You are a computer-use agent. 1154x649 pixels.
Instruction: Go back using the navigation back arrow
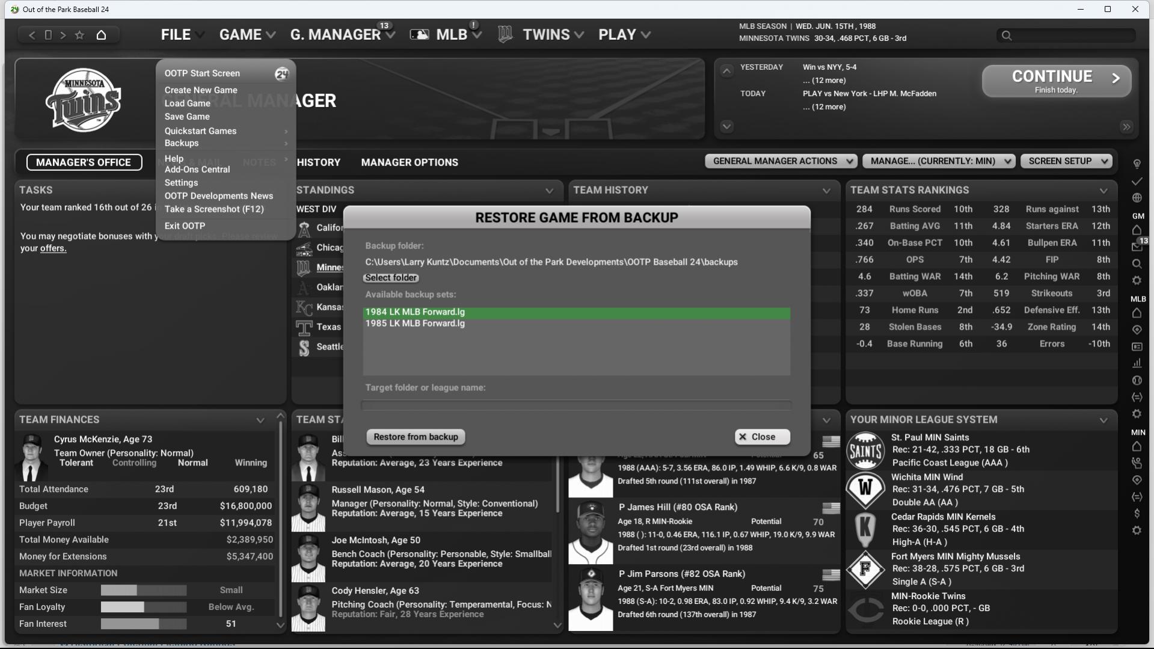(x=32, y=35)
